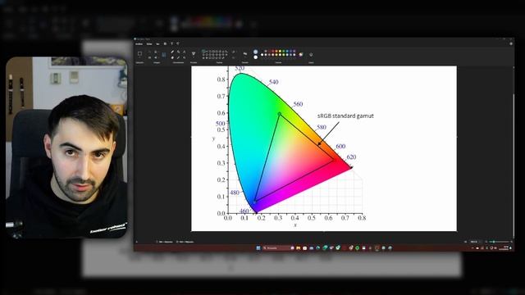Screen dimensions: 525x295
Task: Open Paint settings gear at top right
Action: pos(511,43)
